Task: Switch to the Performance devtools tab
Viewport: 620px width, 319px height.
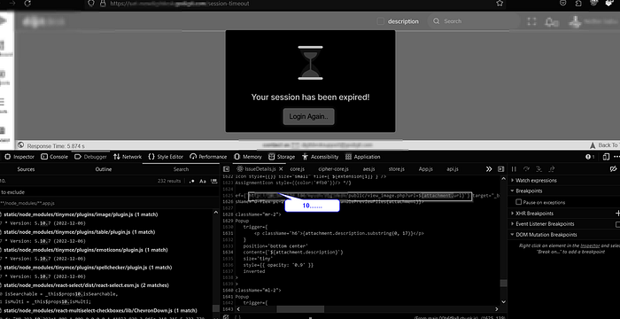Action: coord(208,157)
